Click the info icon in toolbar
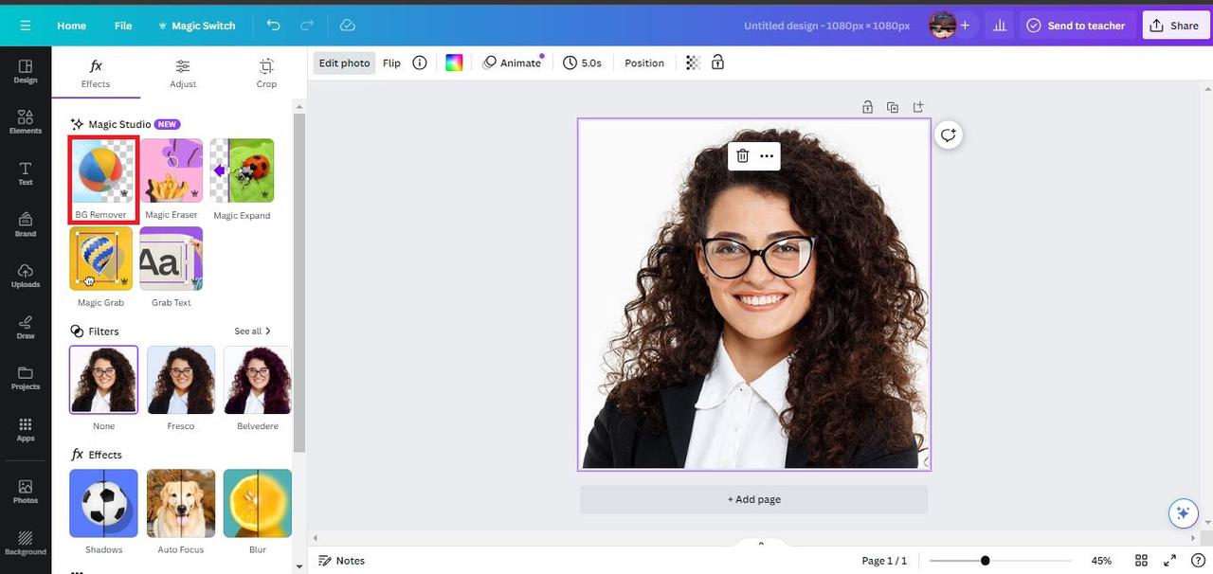This screenshot has width=1213, height=574. 420,63
